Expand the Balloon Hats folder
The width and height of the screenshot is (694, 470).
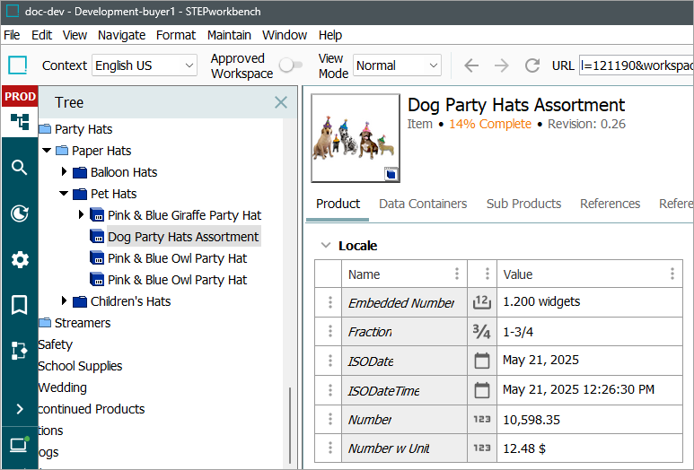[65, 172]
